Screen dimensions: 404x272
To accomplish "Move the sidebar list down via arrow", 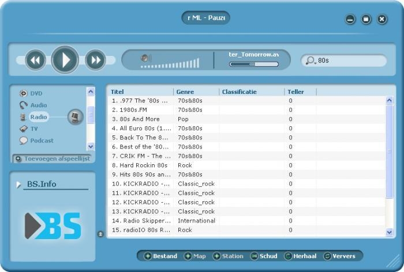I will coord(91,146).
